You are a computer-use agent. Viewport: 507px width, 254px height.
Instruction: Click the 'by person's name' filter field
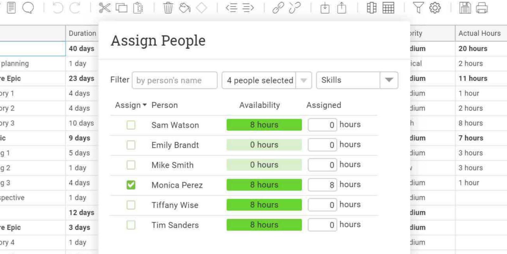coord(174,80)
